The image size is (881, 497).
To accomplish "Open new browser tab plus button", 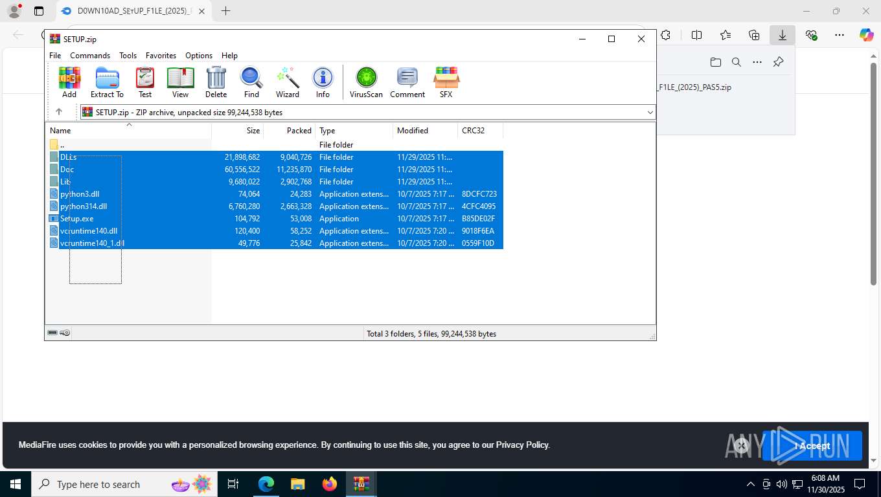I will point(225,11).
